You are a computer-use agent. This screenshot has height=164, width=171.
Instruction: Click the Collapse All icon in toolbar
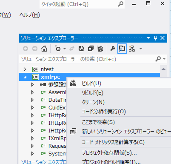(91, 49)
